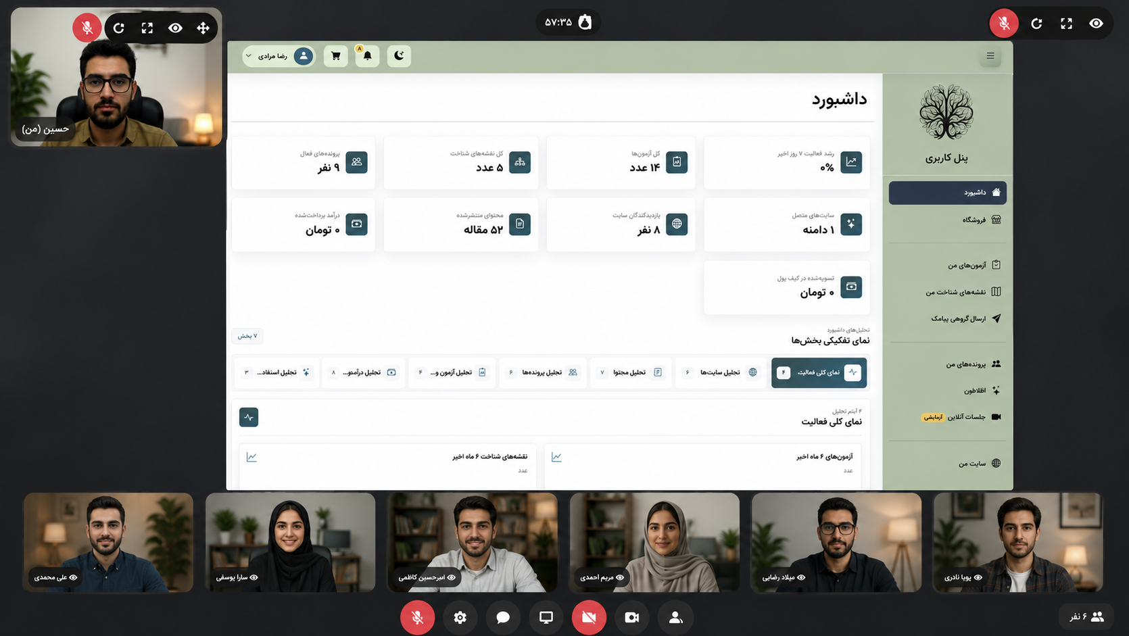The width and height of the screenshot is (1129, 636).
Task: Switch to تحلیل درآمد tab
Action: coord(363,372)
